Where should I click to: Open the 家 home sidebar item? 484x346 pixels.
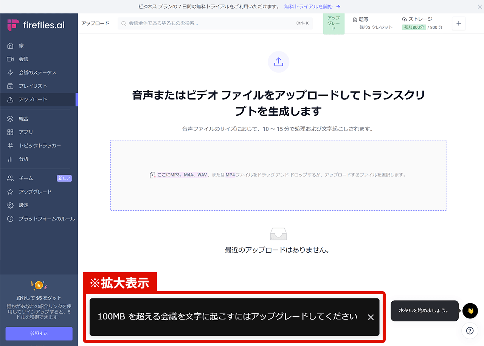tap(39, 46)
